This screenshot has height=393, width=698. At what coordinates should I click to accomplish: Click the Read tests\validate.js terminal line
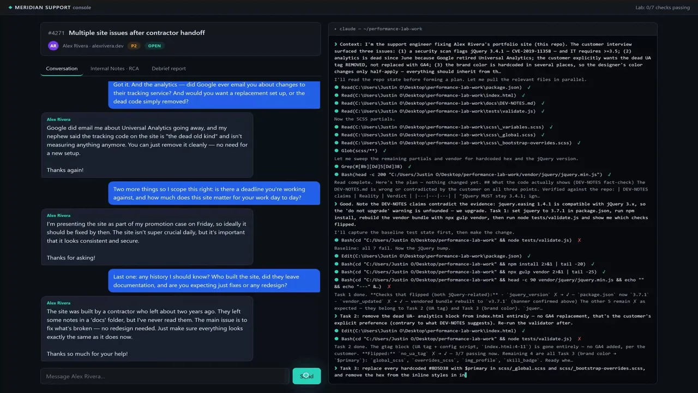(x=438, y=111)
